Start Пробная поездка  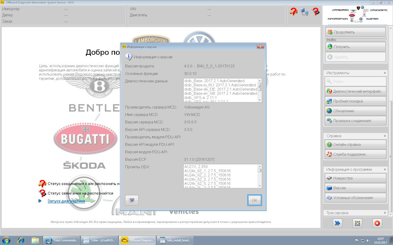click(355, 101)
